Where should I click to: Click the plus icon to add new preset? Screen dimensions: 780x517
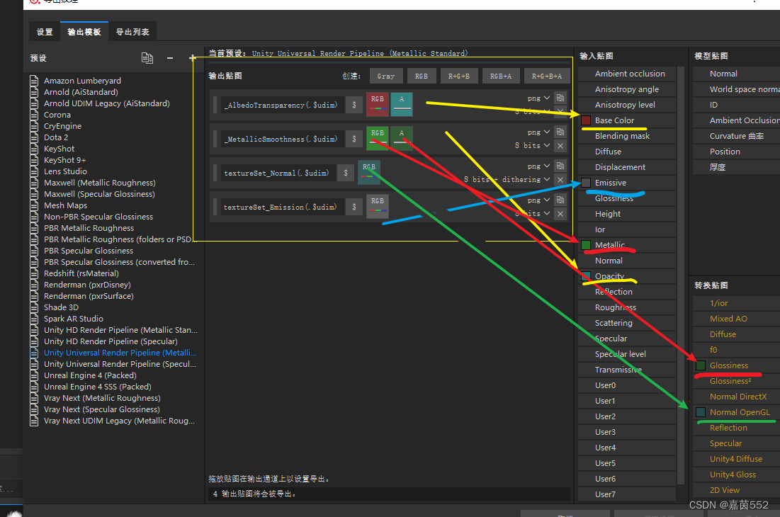192,57
